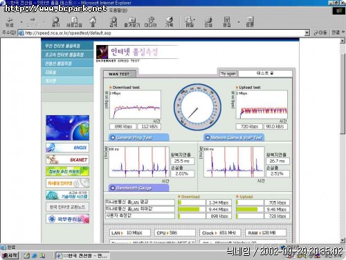Open the Back button history dropdown arrow
The width and height of the screenshot is (346, 260).
(21, 22)
